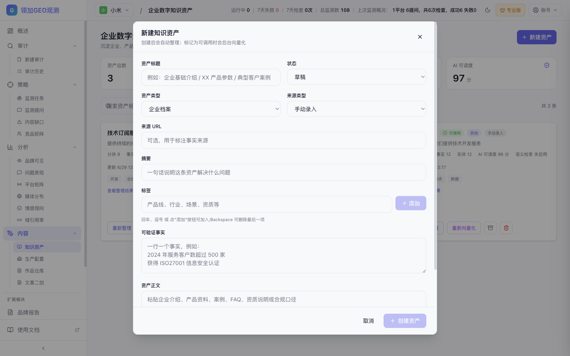Focus the 资产标题 input field
This screenshot has height=356, width=570.
(x=211, y=78)
